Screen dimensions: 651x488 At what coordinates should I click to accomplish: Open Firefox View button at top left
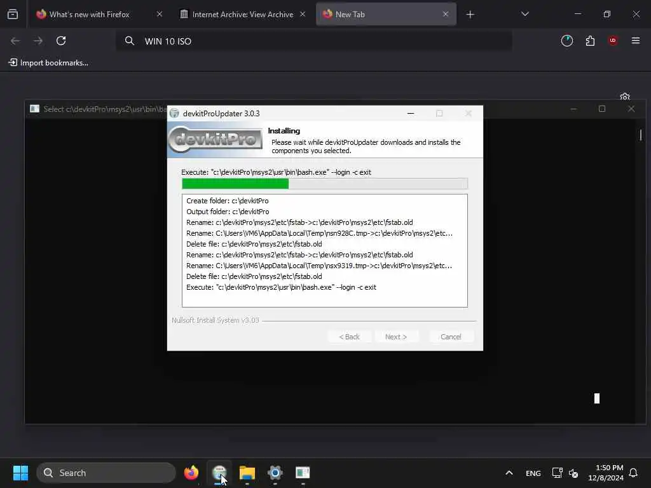pyautogui.click(x=13, y=15)
